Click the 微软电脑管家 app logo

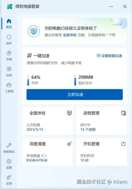[9, 6]
